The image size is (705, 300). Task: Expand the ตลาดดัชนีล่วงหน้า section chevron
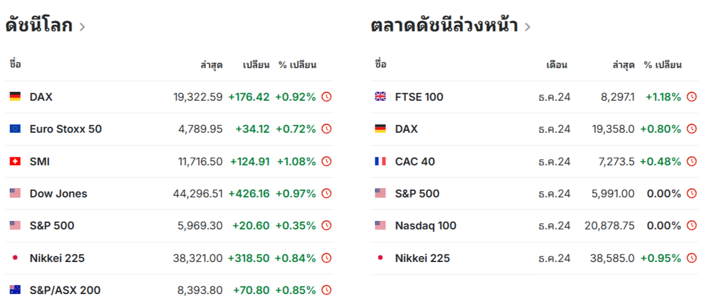pyautogui.click(x=527, y=27)
